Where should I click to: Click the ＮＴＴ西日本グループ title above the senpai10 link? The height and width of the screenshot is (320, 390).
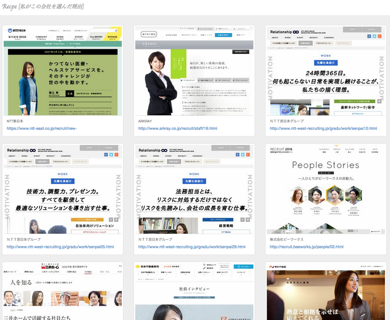point(287,121)
